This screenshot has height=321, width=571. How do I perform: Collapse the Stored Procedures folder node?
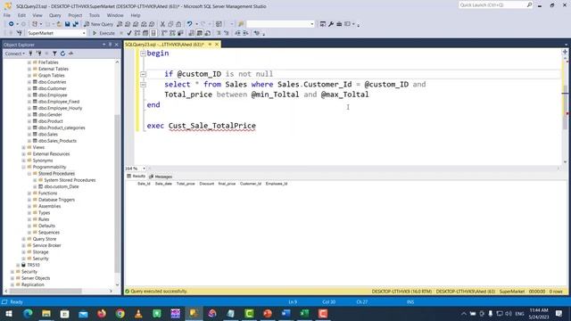click(29, 174)
